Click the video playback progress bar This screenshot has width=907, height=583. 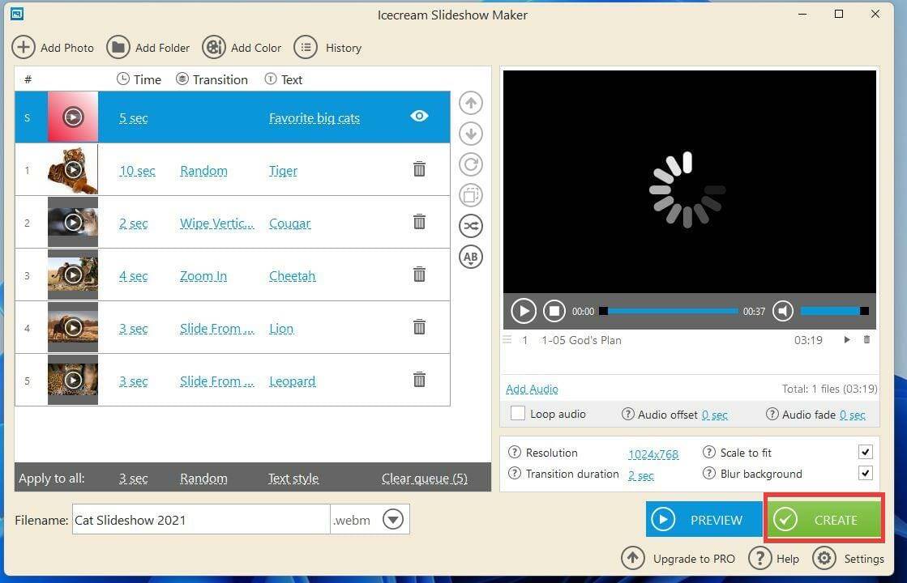pos(668,310)
